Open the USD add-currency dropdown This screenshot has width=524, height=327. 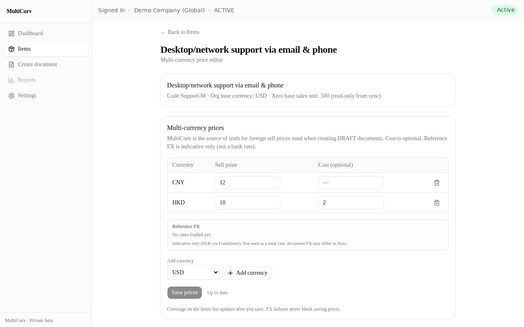pos(193,272)
